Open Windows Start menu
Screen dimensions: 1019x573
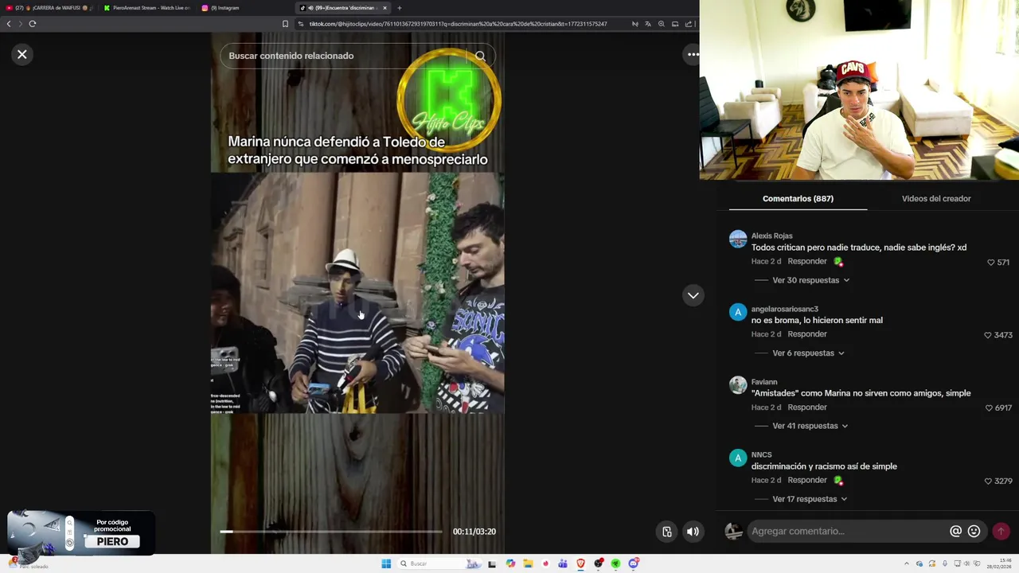tap(386, 563)
